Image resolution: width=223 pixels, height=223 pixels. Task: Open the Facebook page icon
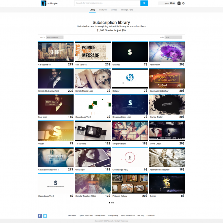pos(40,216)
